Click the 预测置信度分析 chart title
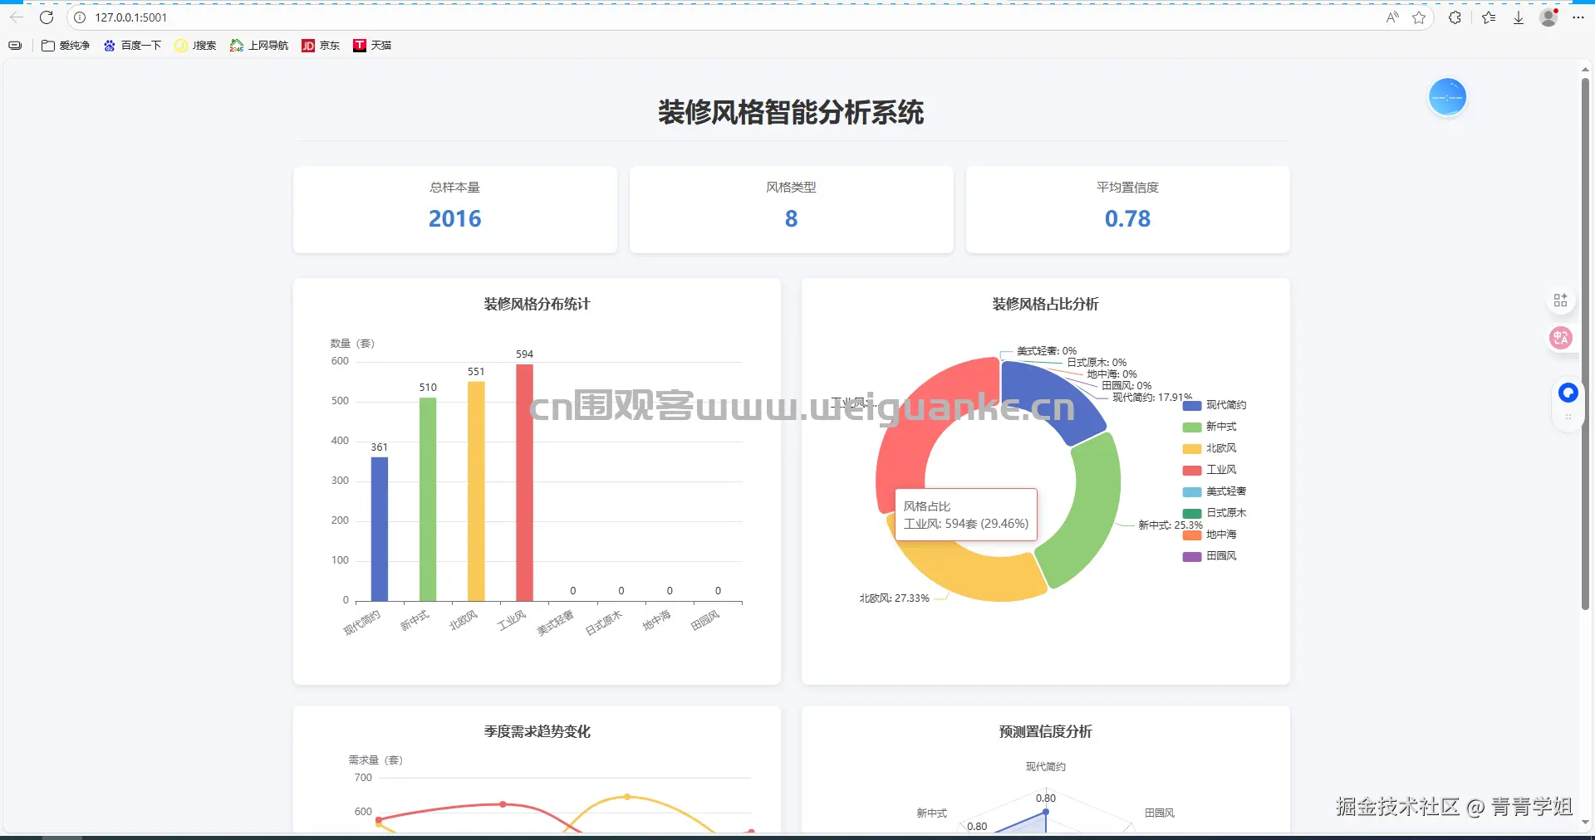This screenshot has height=840, width=1595. (1045, 731)
